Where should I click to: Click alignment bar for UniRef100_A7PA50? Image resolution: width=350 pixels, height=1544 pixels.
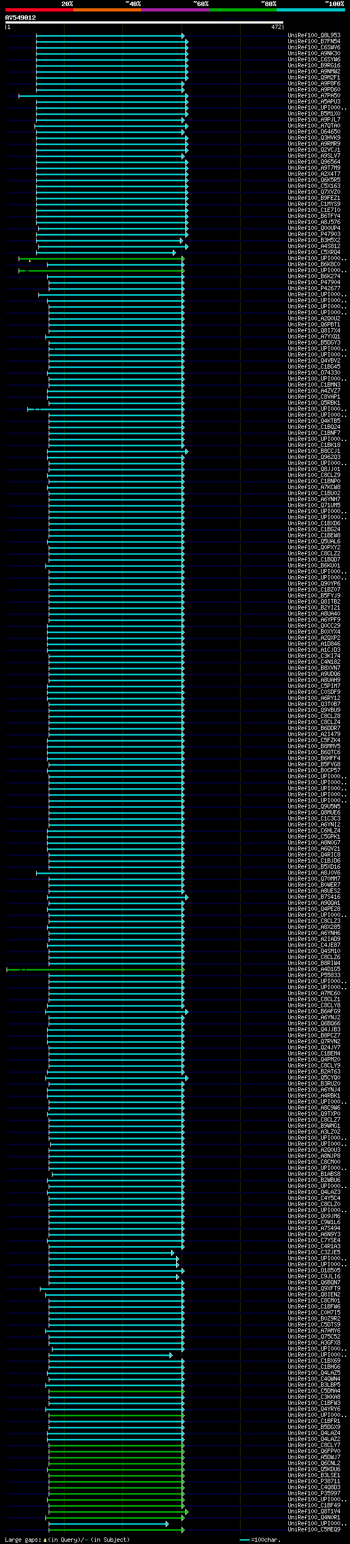coord(103,96)
